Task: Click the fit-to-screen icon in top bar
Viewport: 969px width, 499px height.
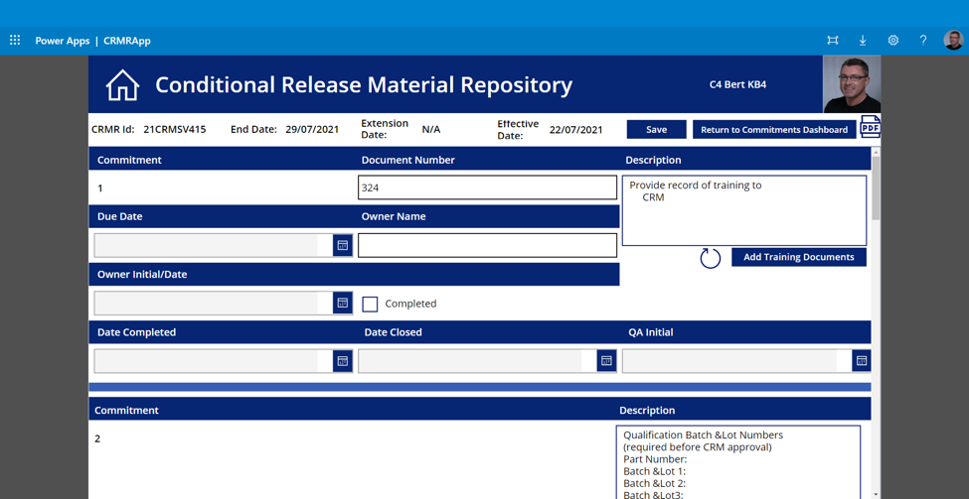Action: (x=833, y=41)
